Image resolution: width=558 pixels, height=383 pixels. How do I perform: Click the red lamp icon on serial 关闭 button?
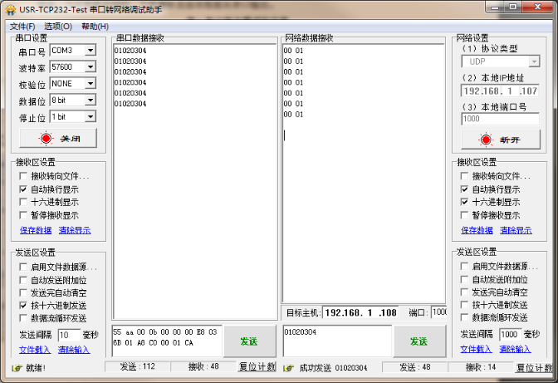[46, 139]
